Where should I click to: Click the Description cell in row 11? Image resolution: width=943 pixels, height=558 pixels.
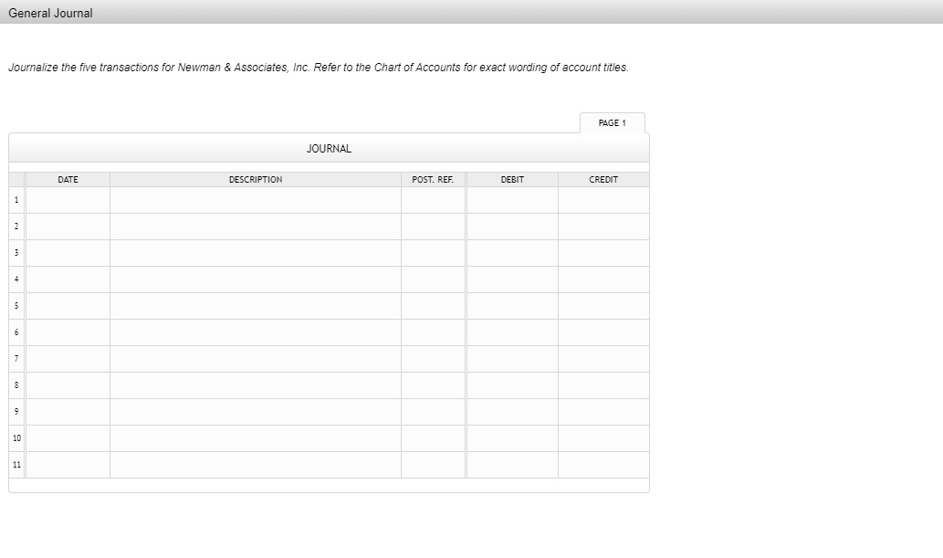[x=256, y=465]
